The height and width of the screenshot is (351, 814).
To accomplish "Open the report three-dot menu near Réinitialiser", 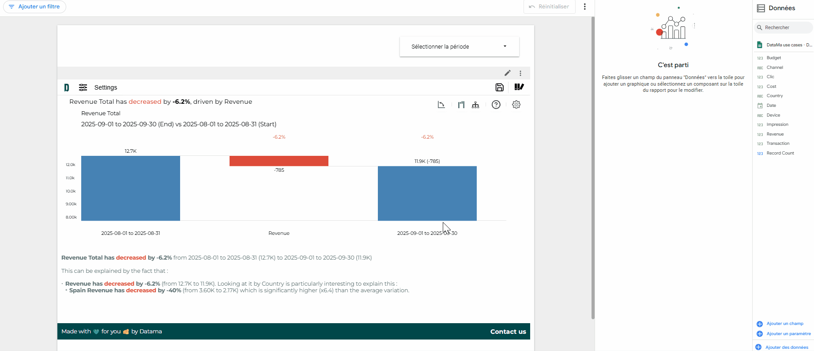I will (x=585, y=7).
